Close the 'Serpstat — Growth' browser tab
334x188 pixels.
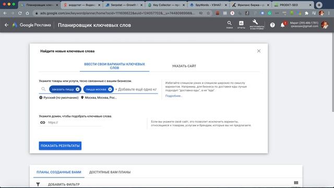point(141,5)
